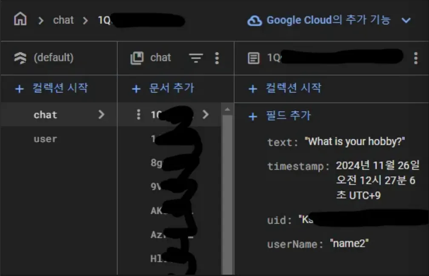Click the timestamp field value
This screenshot has height=276, width=429.
[378, 181]
